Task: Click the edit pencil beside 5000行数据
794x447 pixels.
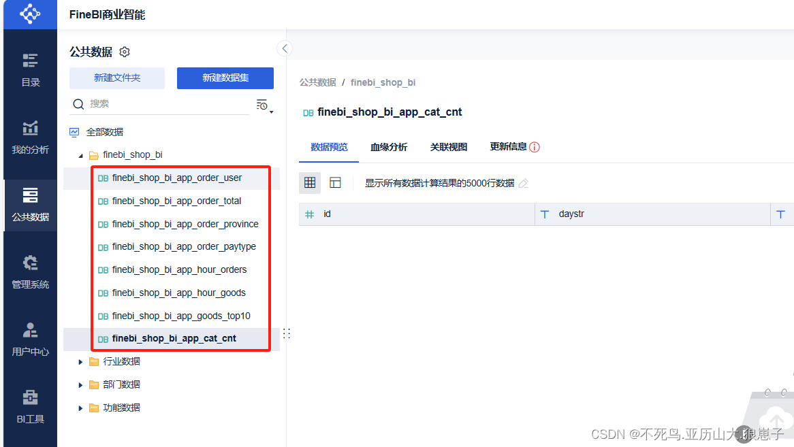Action: (524, 183)
